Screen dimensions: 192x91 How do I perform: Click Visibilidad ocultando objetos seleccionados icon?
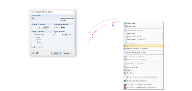click(125, 87)
